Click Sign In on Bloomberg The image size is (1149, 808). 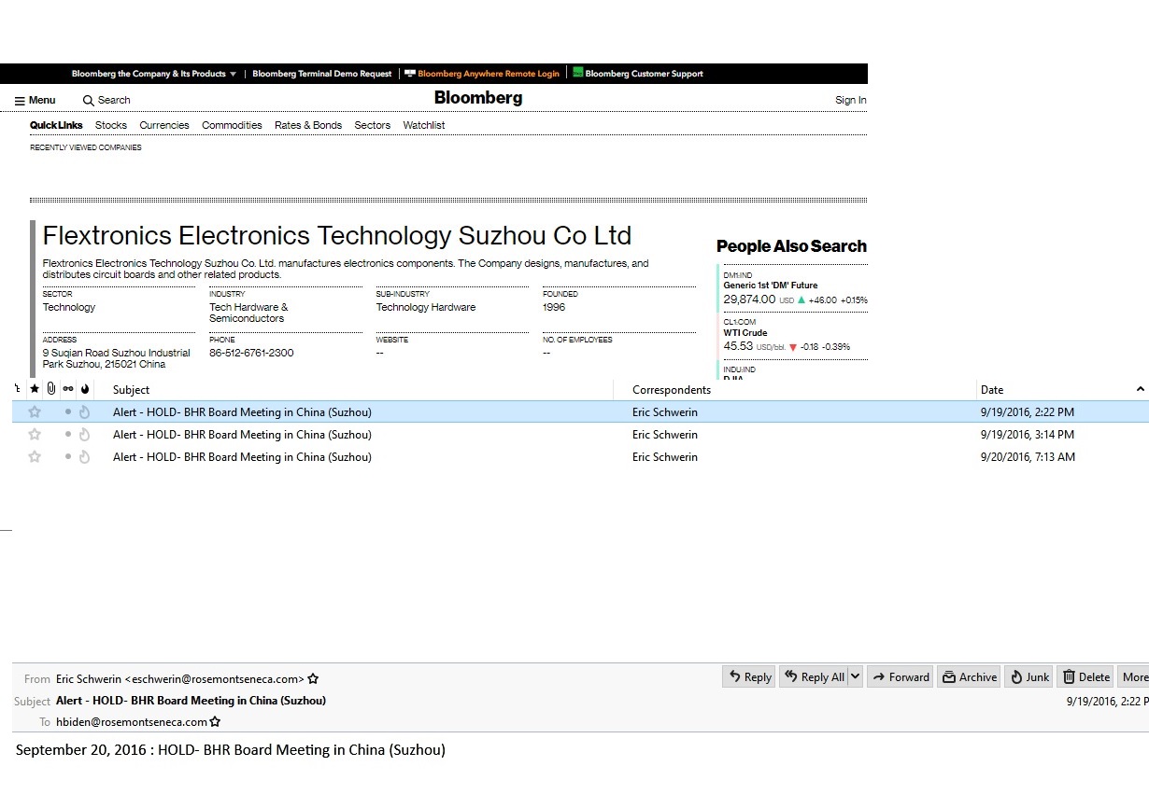pos(851,101)
